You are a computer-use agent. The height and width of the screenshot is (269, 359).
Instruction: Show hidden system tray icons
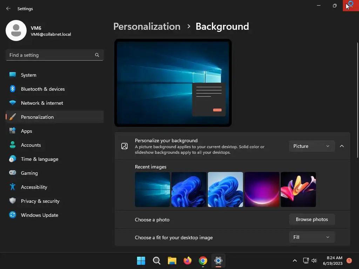pos(295,261)
